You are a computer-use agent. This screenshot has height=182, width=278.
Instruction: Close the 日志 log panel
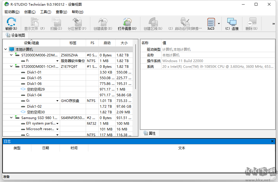272,141
